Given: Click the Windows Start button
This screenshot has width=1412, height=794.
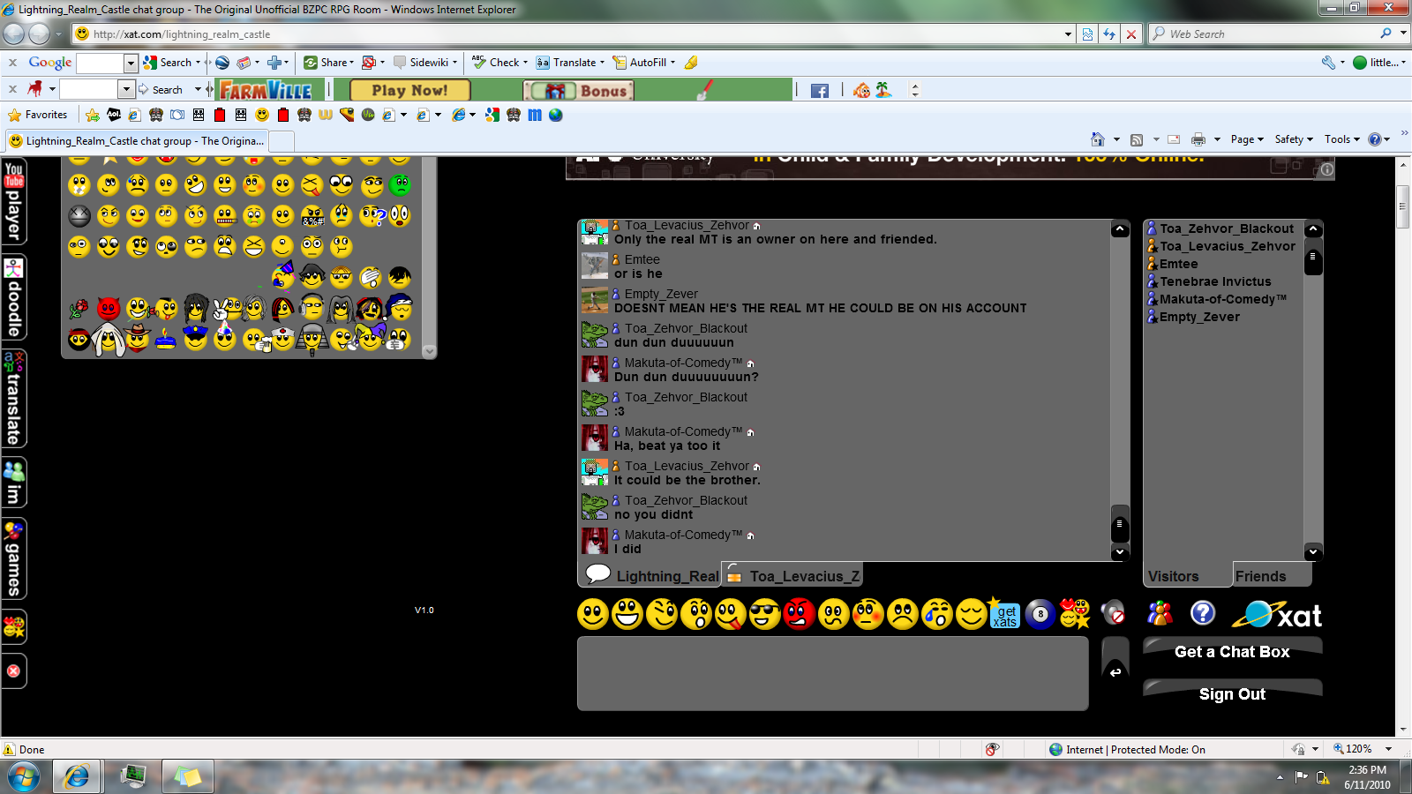Looking at the screenshot, I should pyautogui.click(x=24, y=777).
